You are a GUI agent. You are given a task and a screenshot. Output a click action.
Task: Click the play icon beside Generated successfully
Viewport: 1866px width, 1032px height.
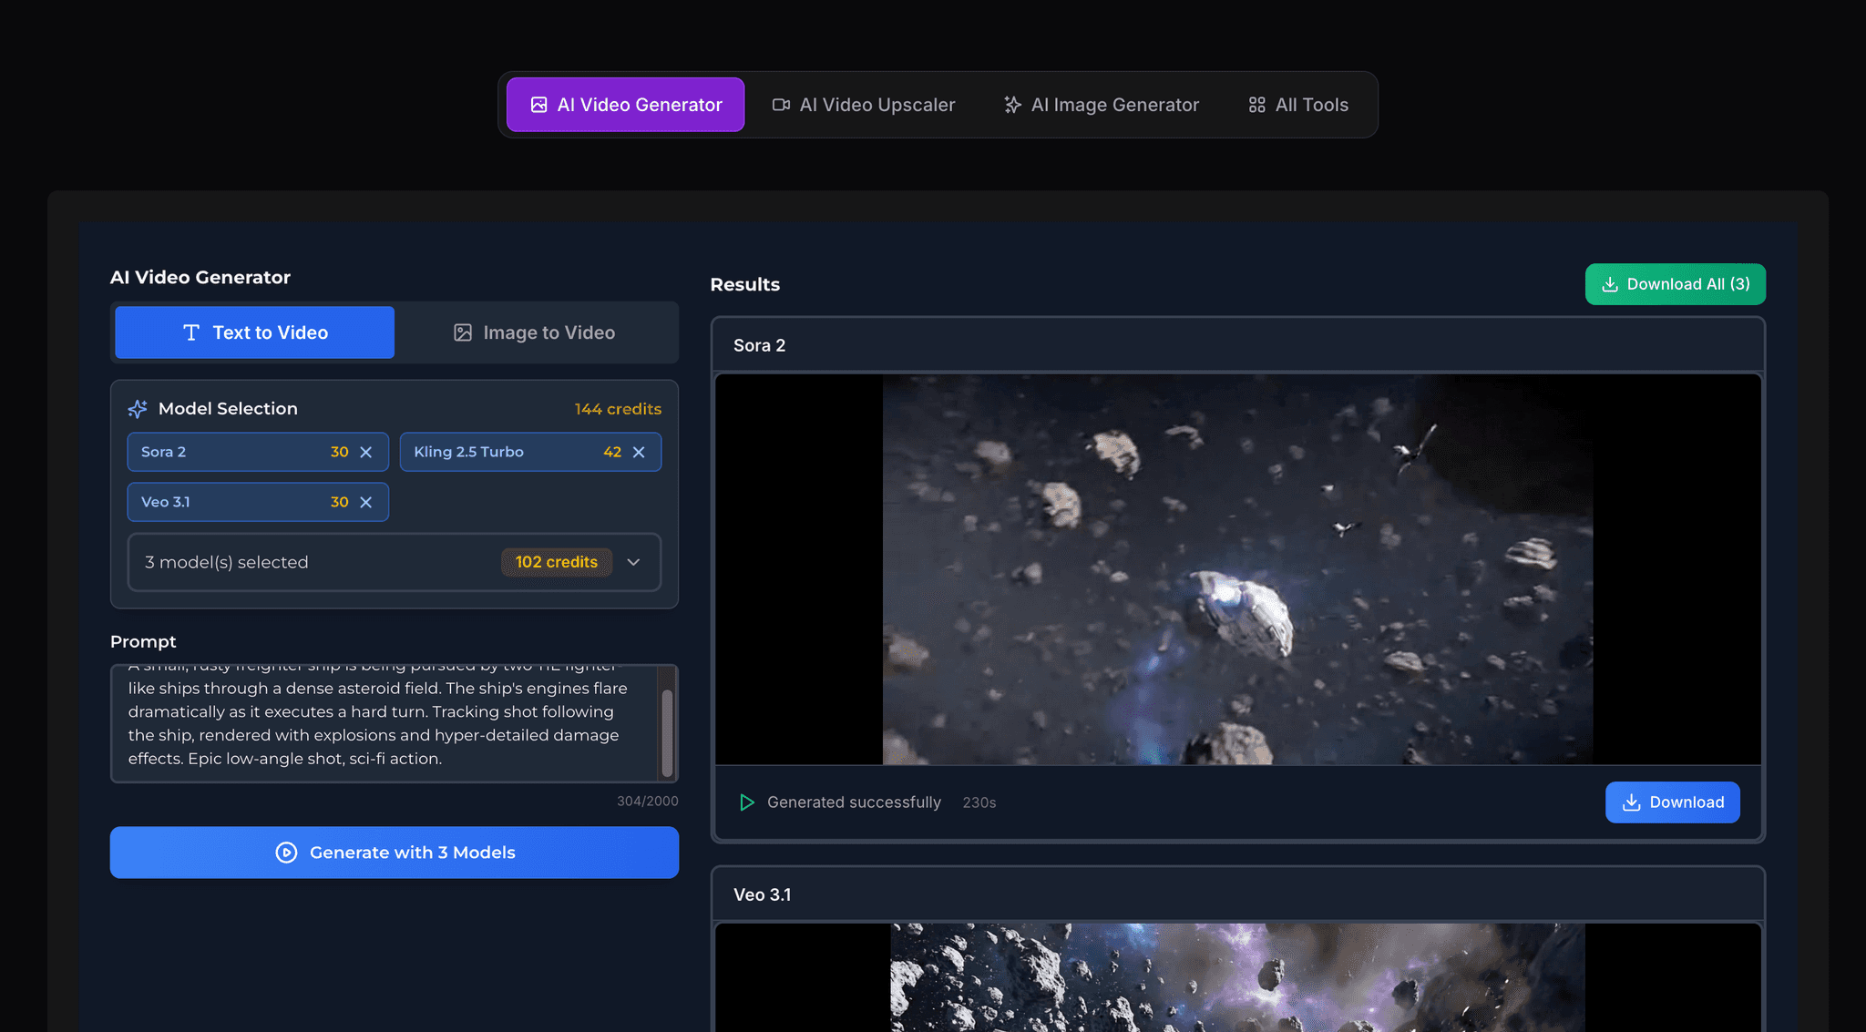click(x=747, y=802)
